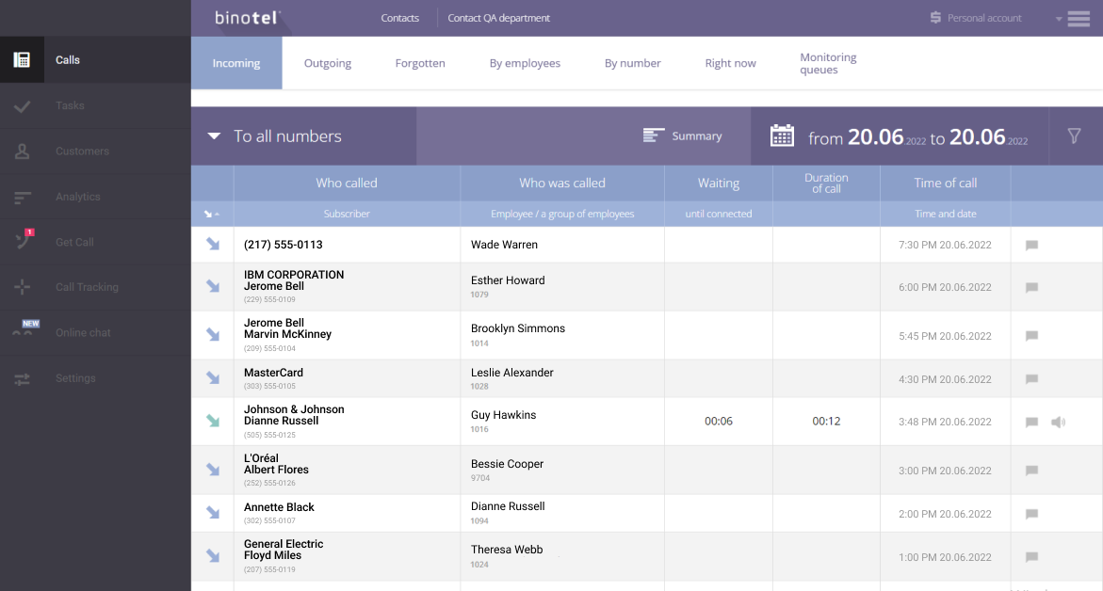The height and width of the screenshot is (591, 1103).
Task: Click the Summary button
Action: [682, 136]
